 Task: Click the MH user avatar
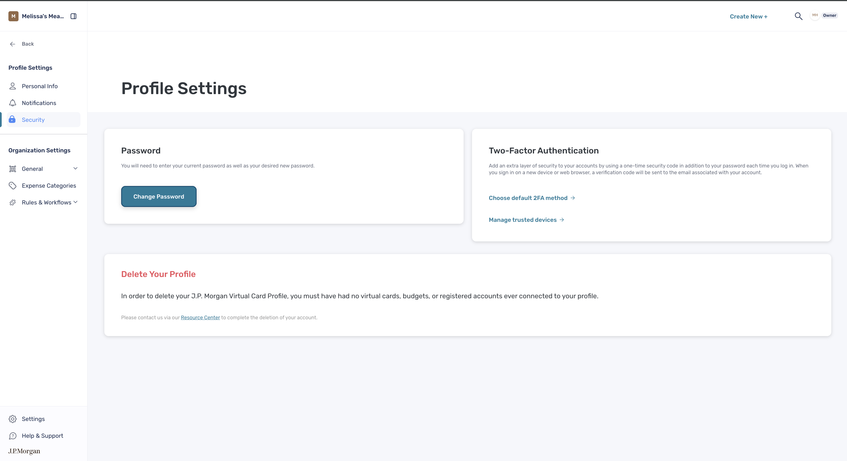815,15
